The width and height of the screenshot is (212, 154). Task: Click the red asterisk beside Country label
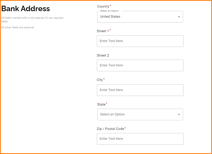(x=111, y=6)
